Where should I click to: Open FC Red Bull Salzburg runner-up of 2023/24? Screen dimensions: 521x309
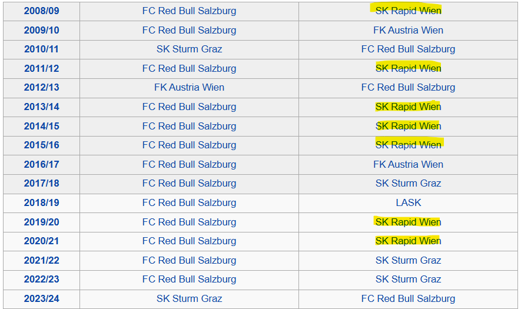tap(408, 298)
